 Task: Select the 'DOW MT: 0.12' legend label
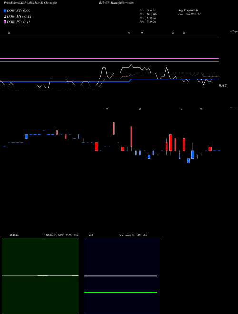pos(19,17)
